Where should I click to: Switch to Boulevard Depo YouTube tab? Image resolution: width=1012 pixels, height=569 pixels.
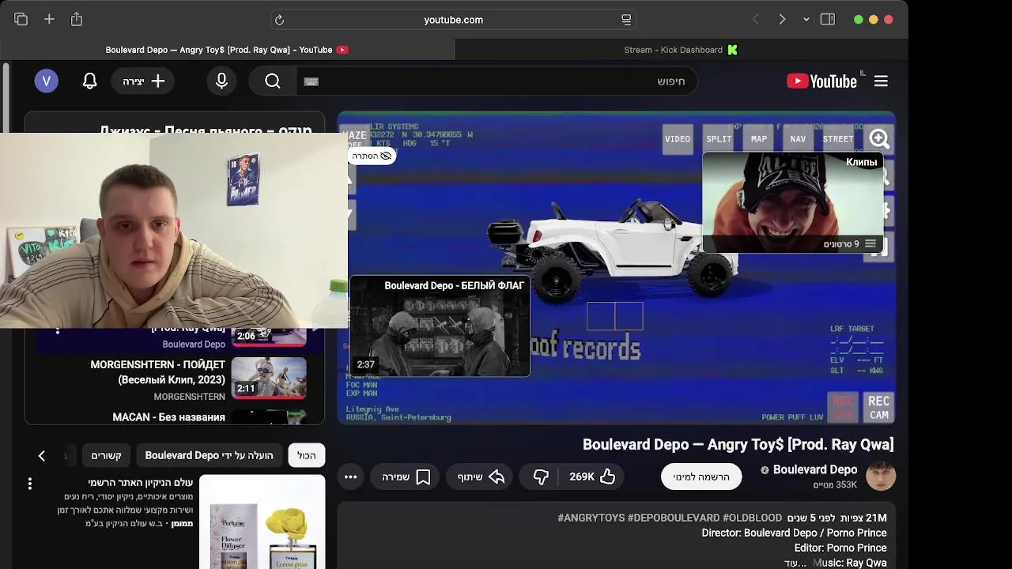(x=227, y=50)
